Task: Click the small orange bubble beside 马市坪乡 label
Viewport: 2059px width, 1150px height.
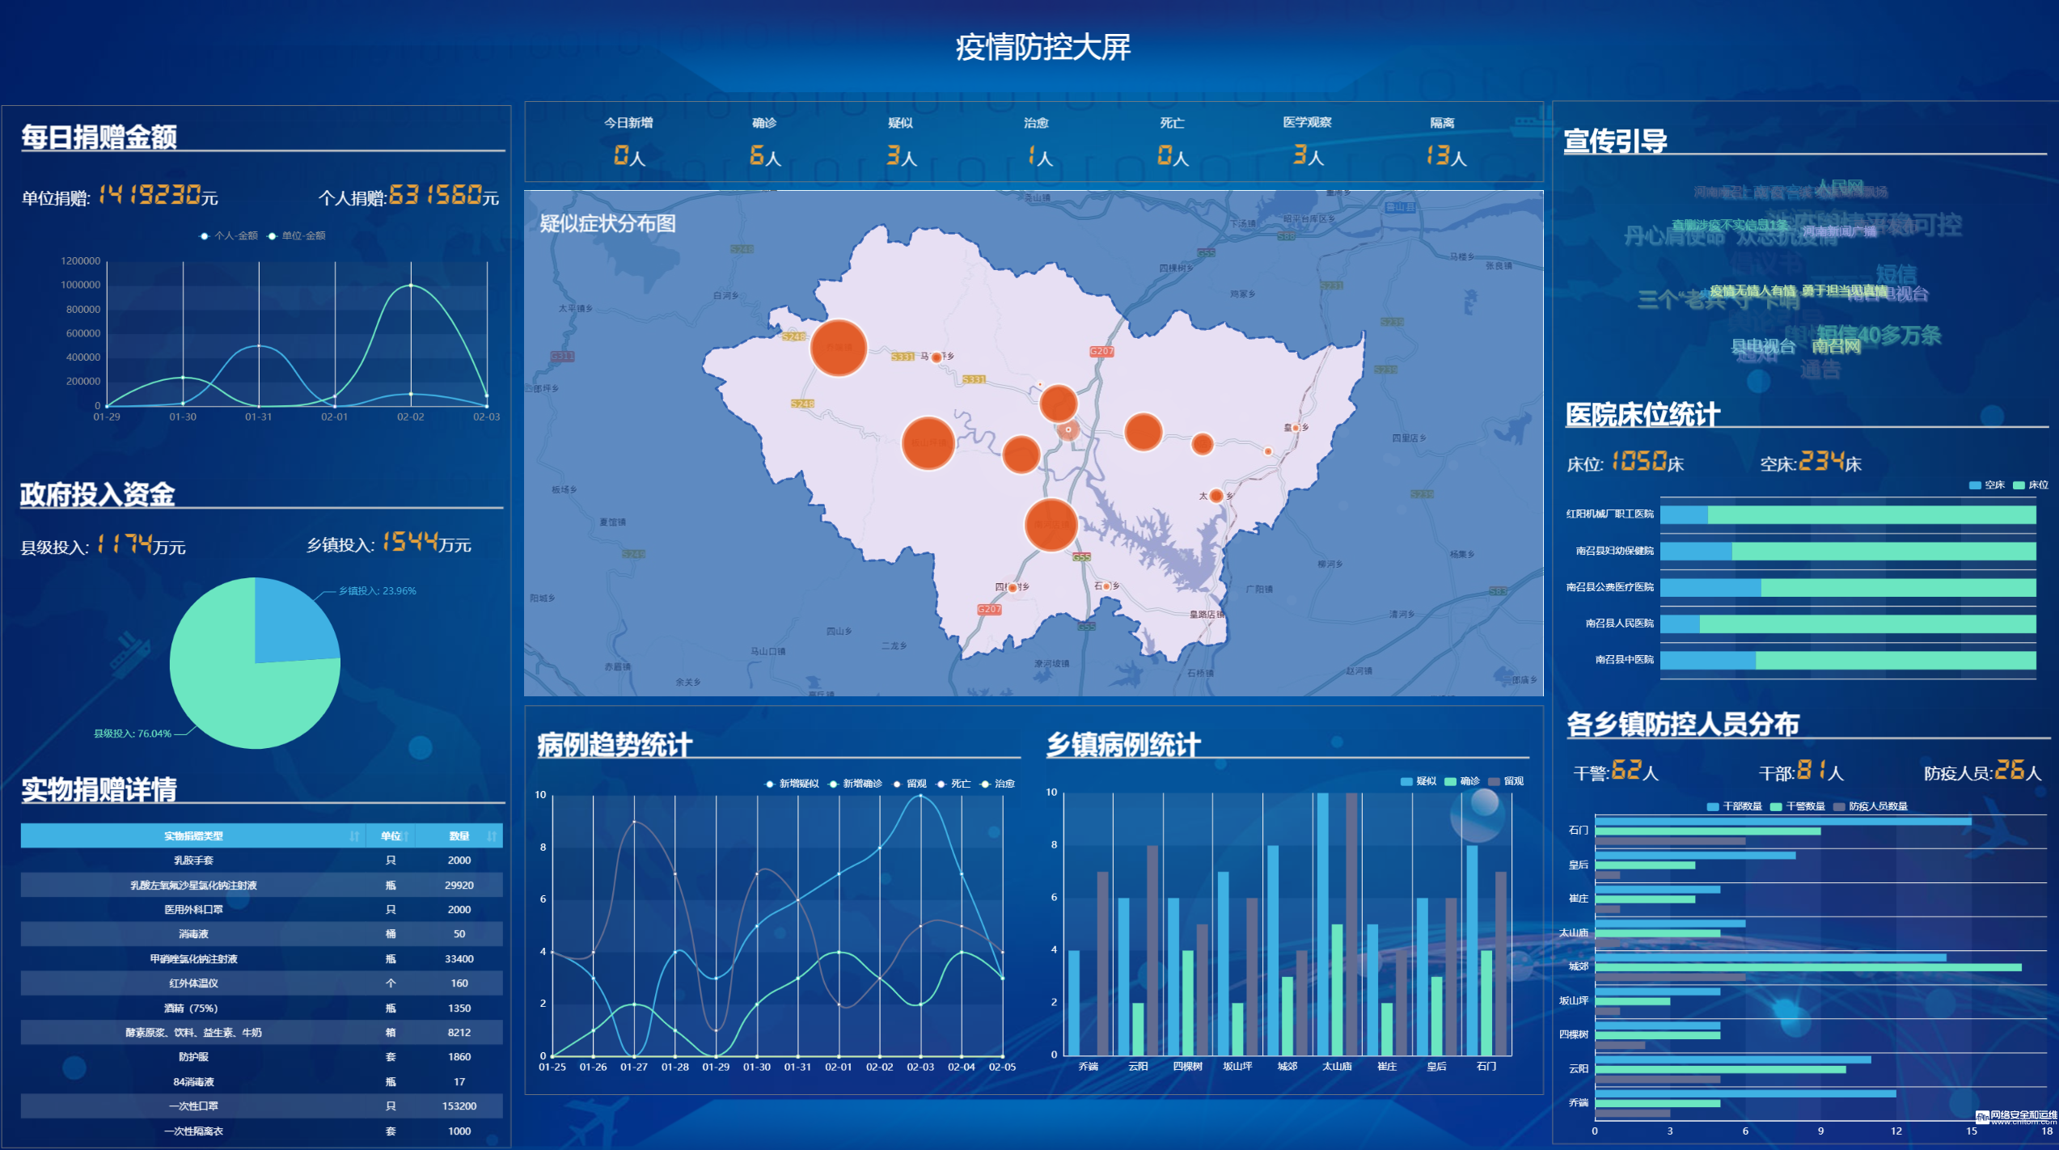Action: [x=936, y=357]
